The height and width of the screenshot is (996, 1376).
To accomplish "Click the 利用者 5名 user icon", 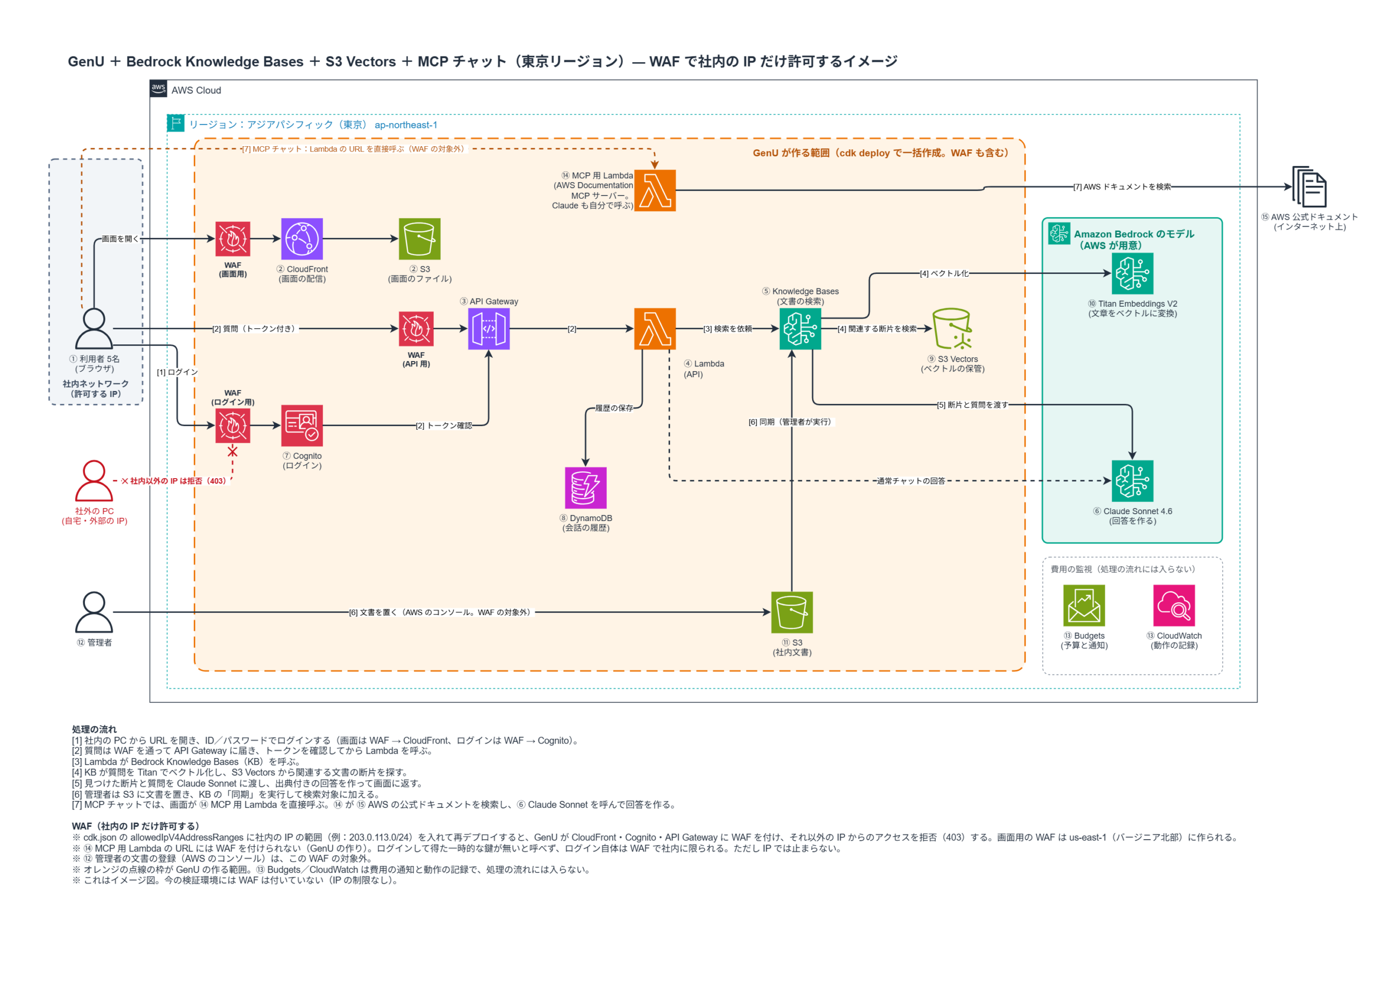I will 94,329.
